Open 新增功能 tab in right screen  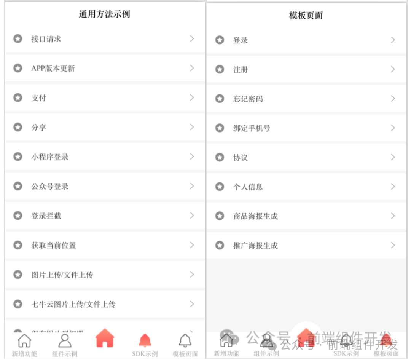[226, 345]
